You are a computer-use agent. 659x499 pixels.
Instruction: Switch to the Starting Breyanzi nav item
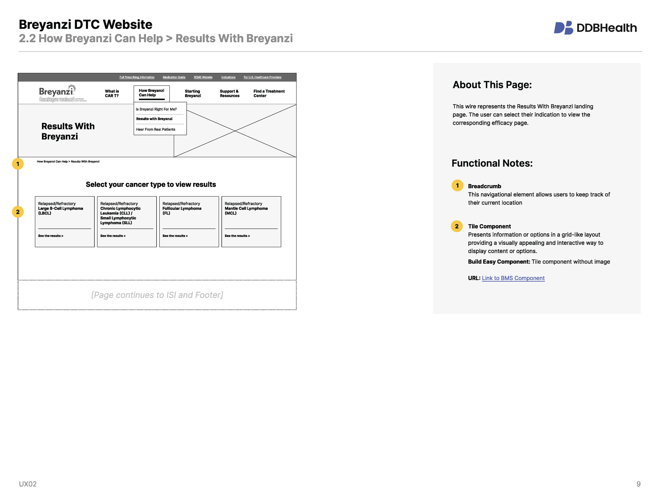click(192, 93)
